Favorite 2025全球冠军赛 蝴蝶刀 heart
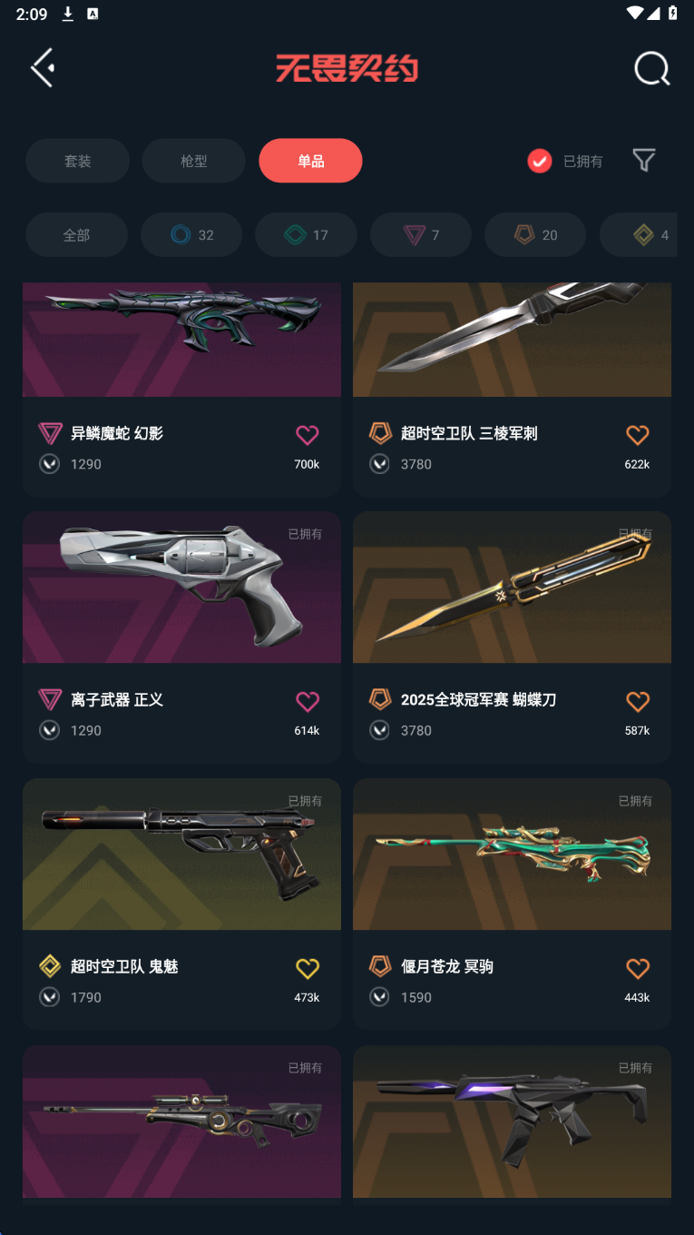Image resolution: width=694 pixels, height=1235 pixels. point(638,701)
